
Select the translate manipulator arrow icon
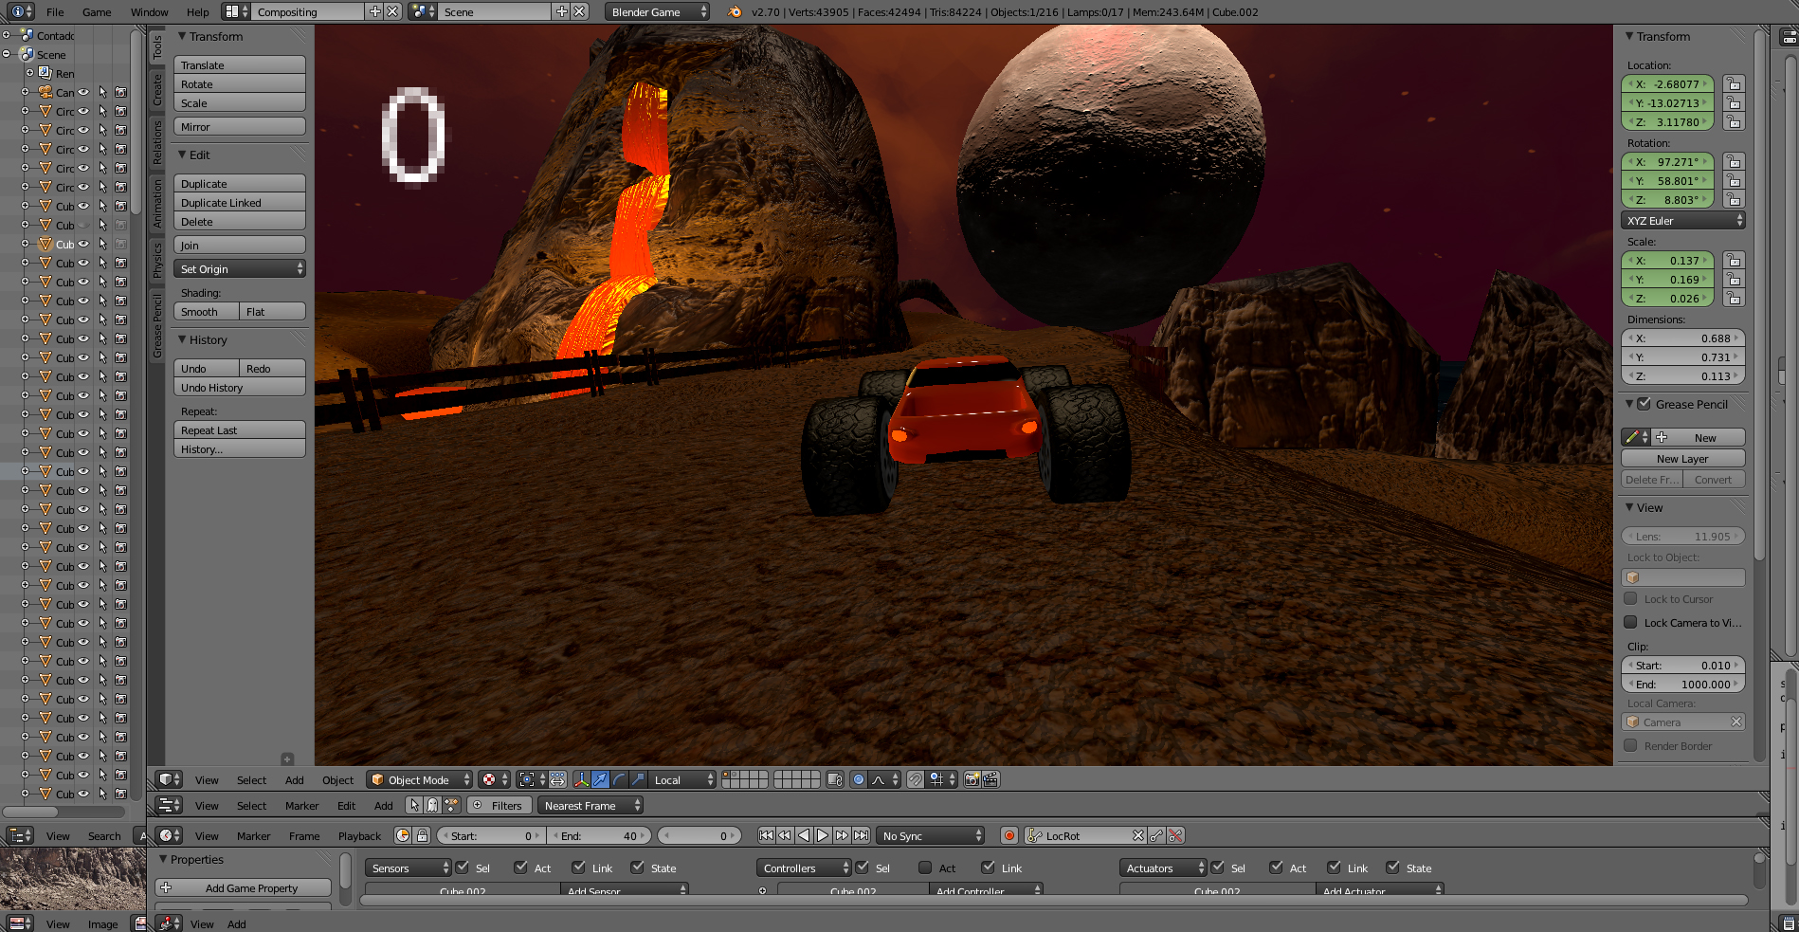[x=600, y=779]
